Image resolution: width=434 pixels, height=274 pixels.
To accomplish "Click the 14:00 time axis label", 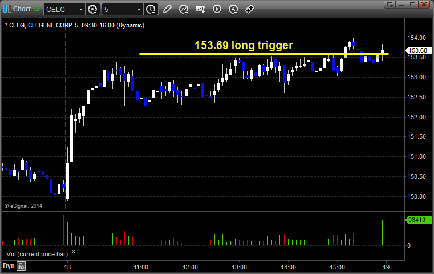I will [289, 267].
